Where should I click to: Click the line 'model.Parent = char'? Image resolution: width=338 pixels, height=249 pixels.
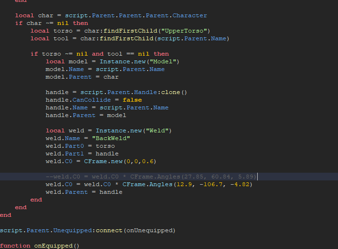pos(82,77)
